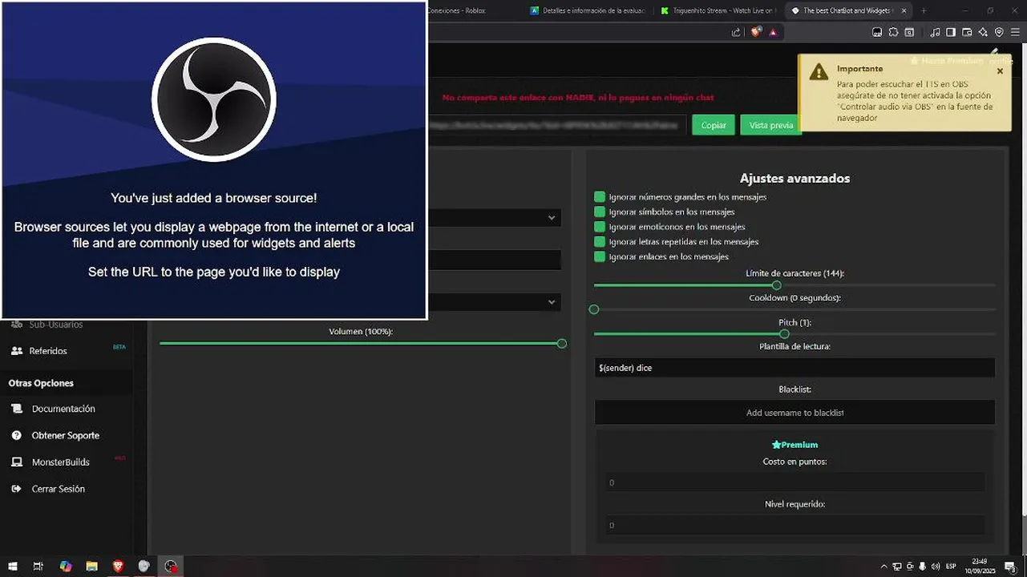Click the Límite de caracteres slider handle
1027x577 pixels.
[777, 285]
